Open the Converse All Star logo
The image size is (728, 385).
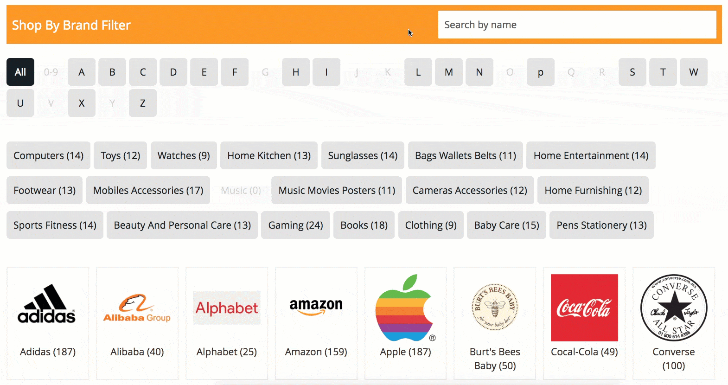click(674, 308)
